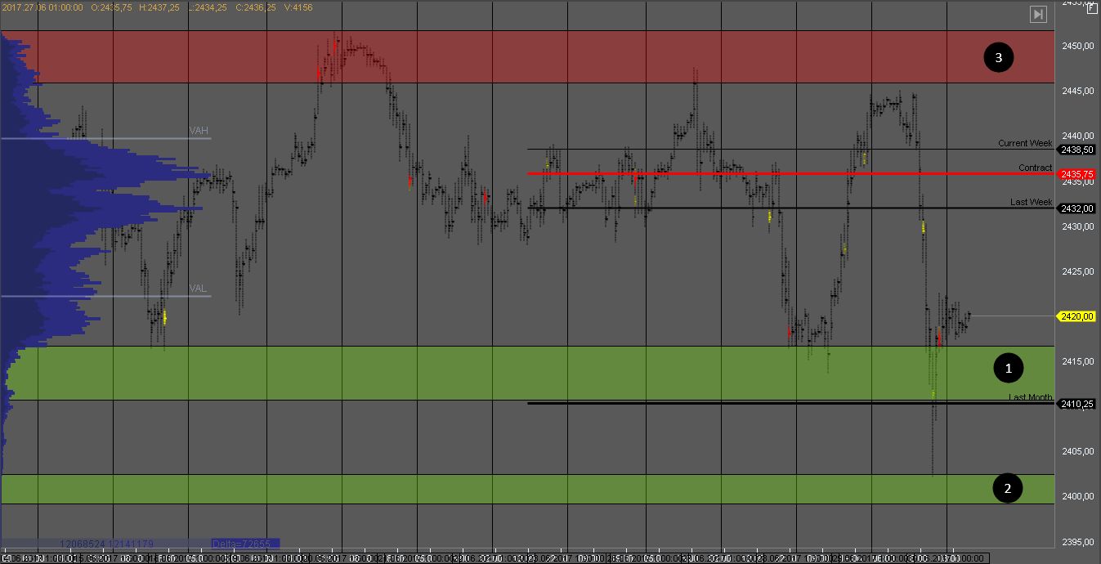Viewport: 1101px width, 564px height.
Task: Select the Last Month line label
Action: [1030, 397]
